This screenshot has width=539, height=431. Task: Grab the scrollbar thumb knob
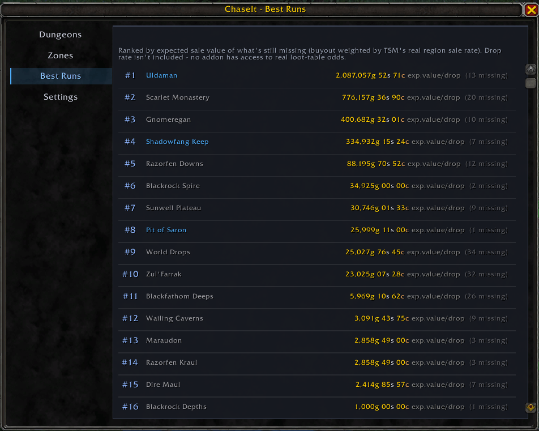[531, 83]
